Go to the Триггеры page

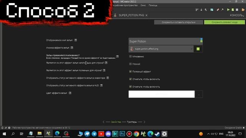[x=132, y=122]
